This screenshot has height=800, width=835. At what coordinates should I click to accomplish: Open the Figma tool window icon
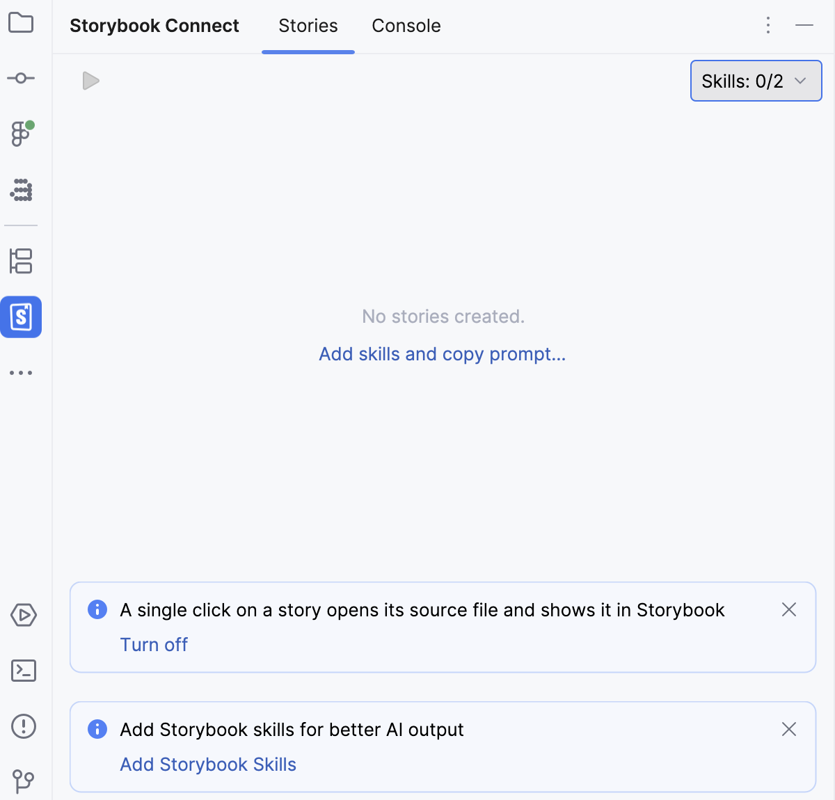pos(22,134)
